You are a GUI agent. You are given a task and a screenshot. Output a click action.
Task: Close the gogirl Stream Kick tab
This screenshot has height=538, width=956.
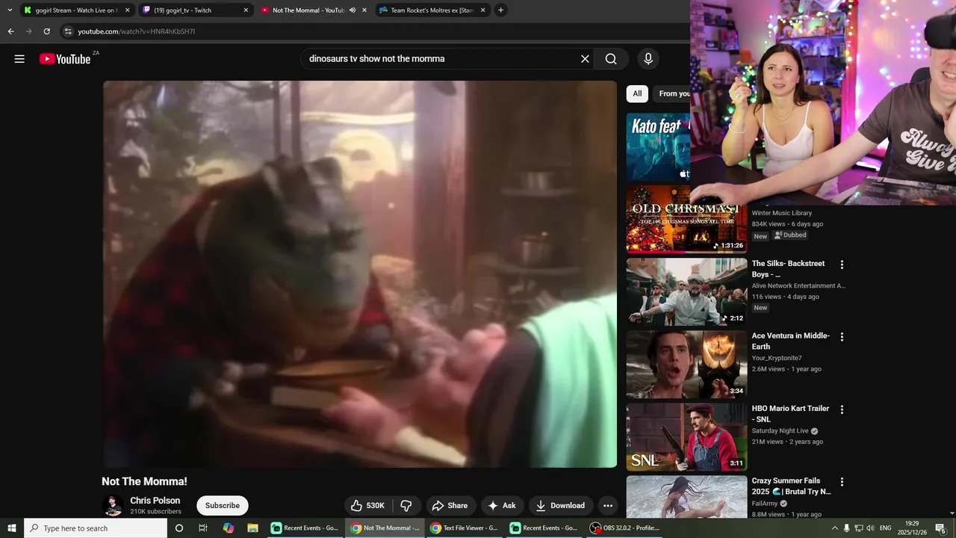coord(127,10)
